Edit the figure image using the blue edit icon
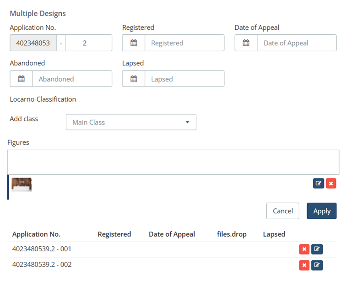Viewport: 346px width, 282px height. 319,184
